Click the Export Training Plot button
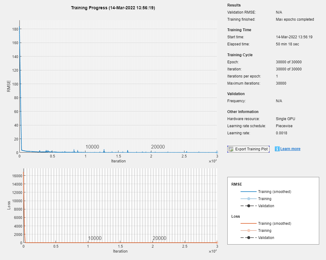Viewport: 326px width, 260px height. pyautogui.click(x=248, y=149)
